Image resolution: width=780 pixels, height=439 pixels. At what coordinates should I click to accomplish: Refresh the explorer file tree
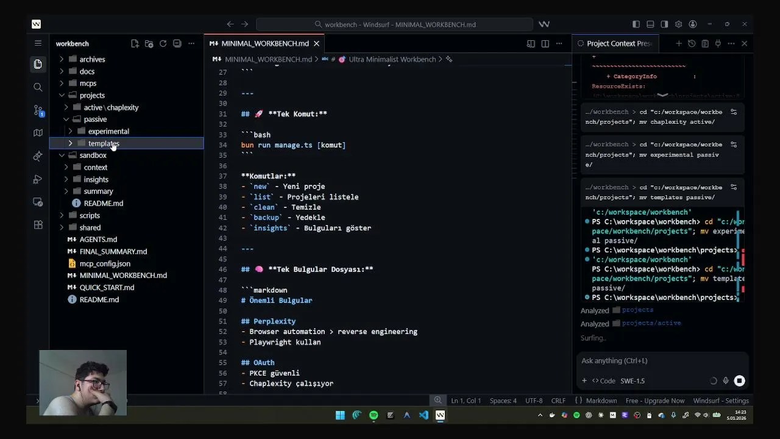coord(163,44)
